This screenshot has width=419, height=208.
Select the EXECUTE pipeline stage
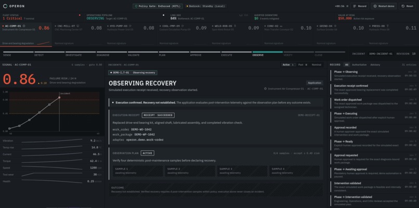237,54
